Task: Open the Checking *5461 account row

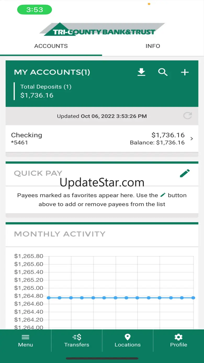Action: click(78, 138)
